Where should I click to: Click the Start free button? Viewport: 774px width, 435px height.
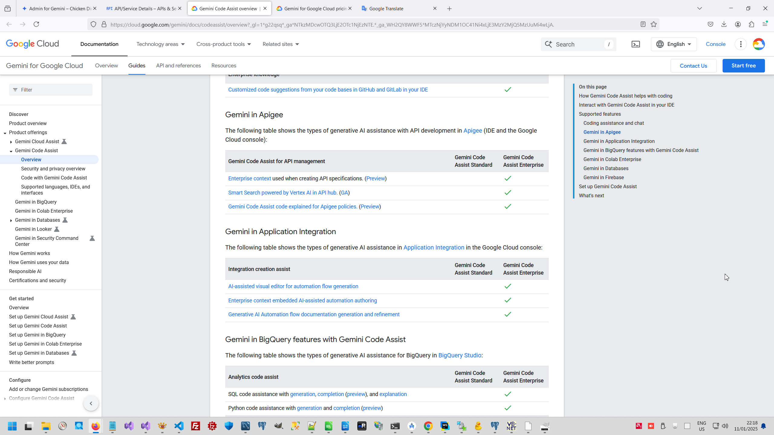[x=743, y=66]
